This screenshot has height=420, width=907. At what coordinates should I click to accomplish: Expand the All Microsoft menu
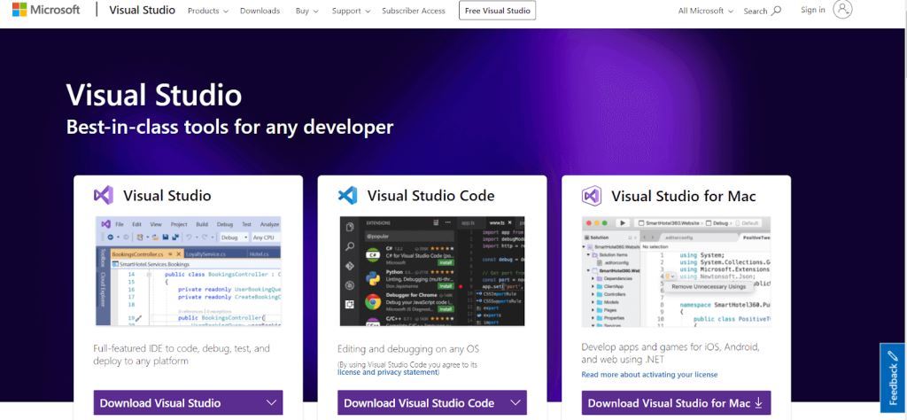pos(706,11)
